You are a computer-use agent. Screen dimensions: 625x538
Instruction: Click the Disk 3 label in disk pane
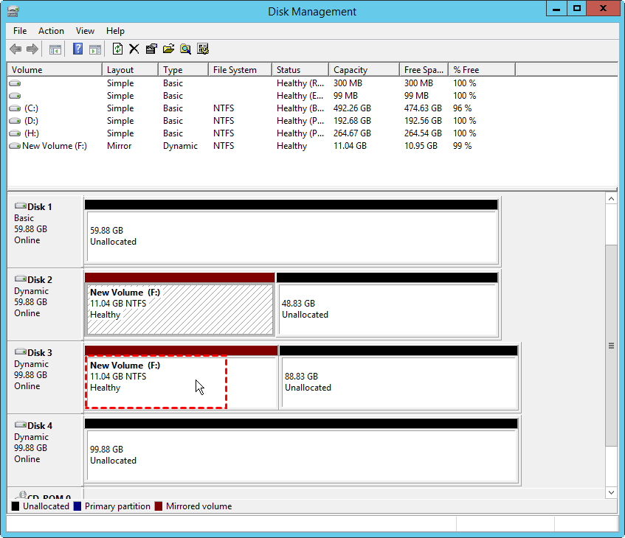(x=39, y=353)
